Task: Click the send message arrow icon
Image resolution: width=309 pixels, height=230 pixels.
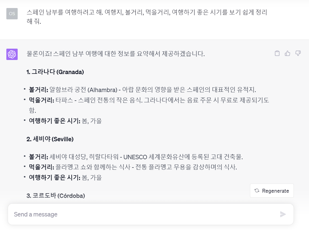Action: [283, 214]
